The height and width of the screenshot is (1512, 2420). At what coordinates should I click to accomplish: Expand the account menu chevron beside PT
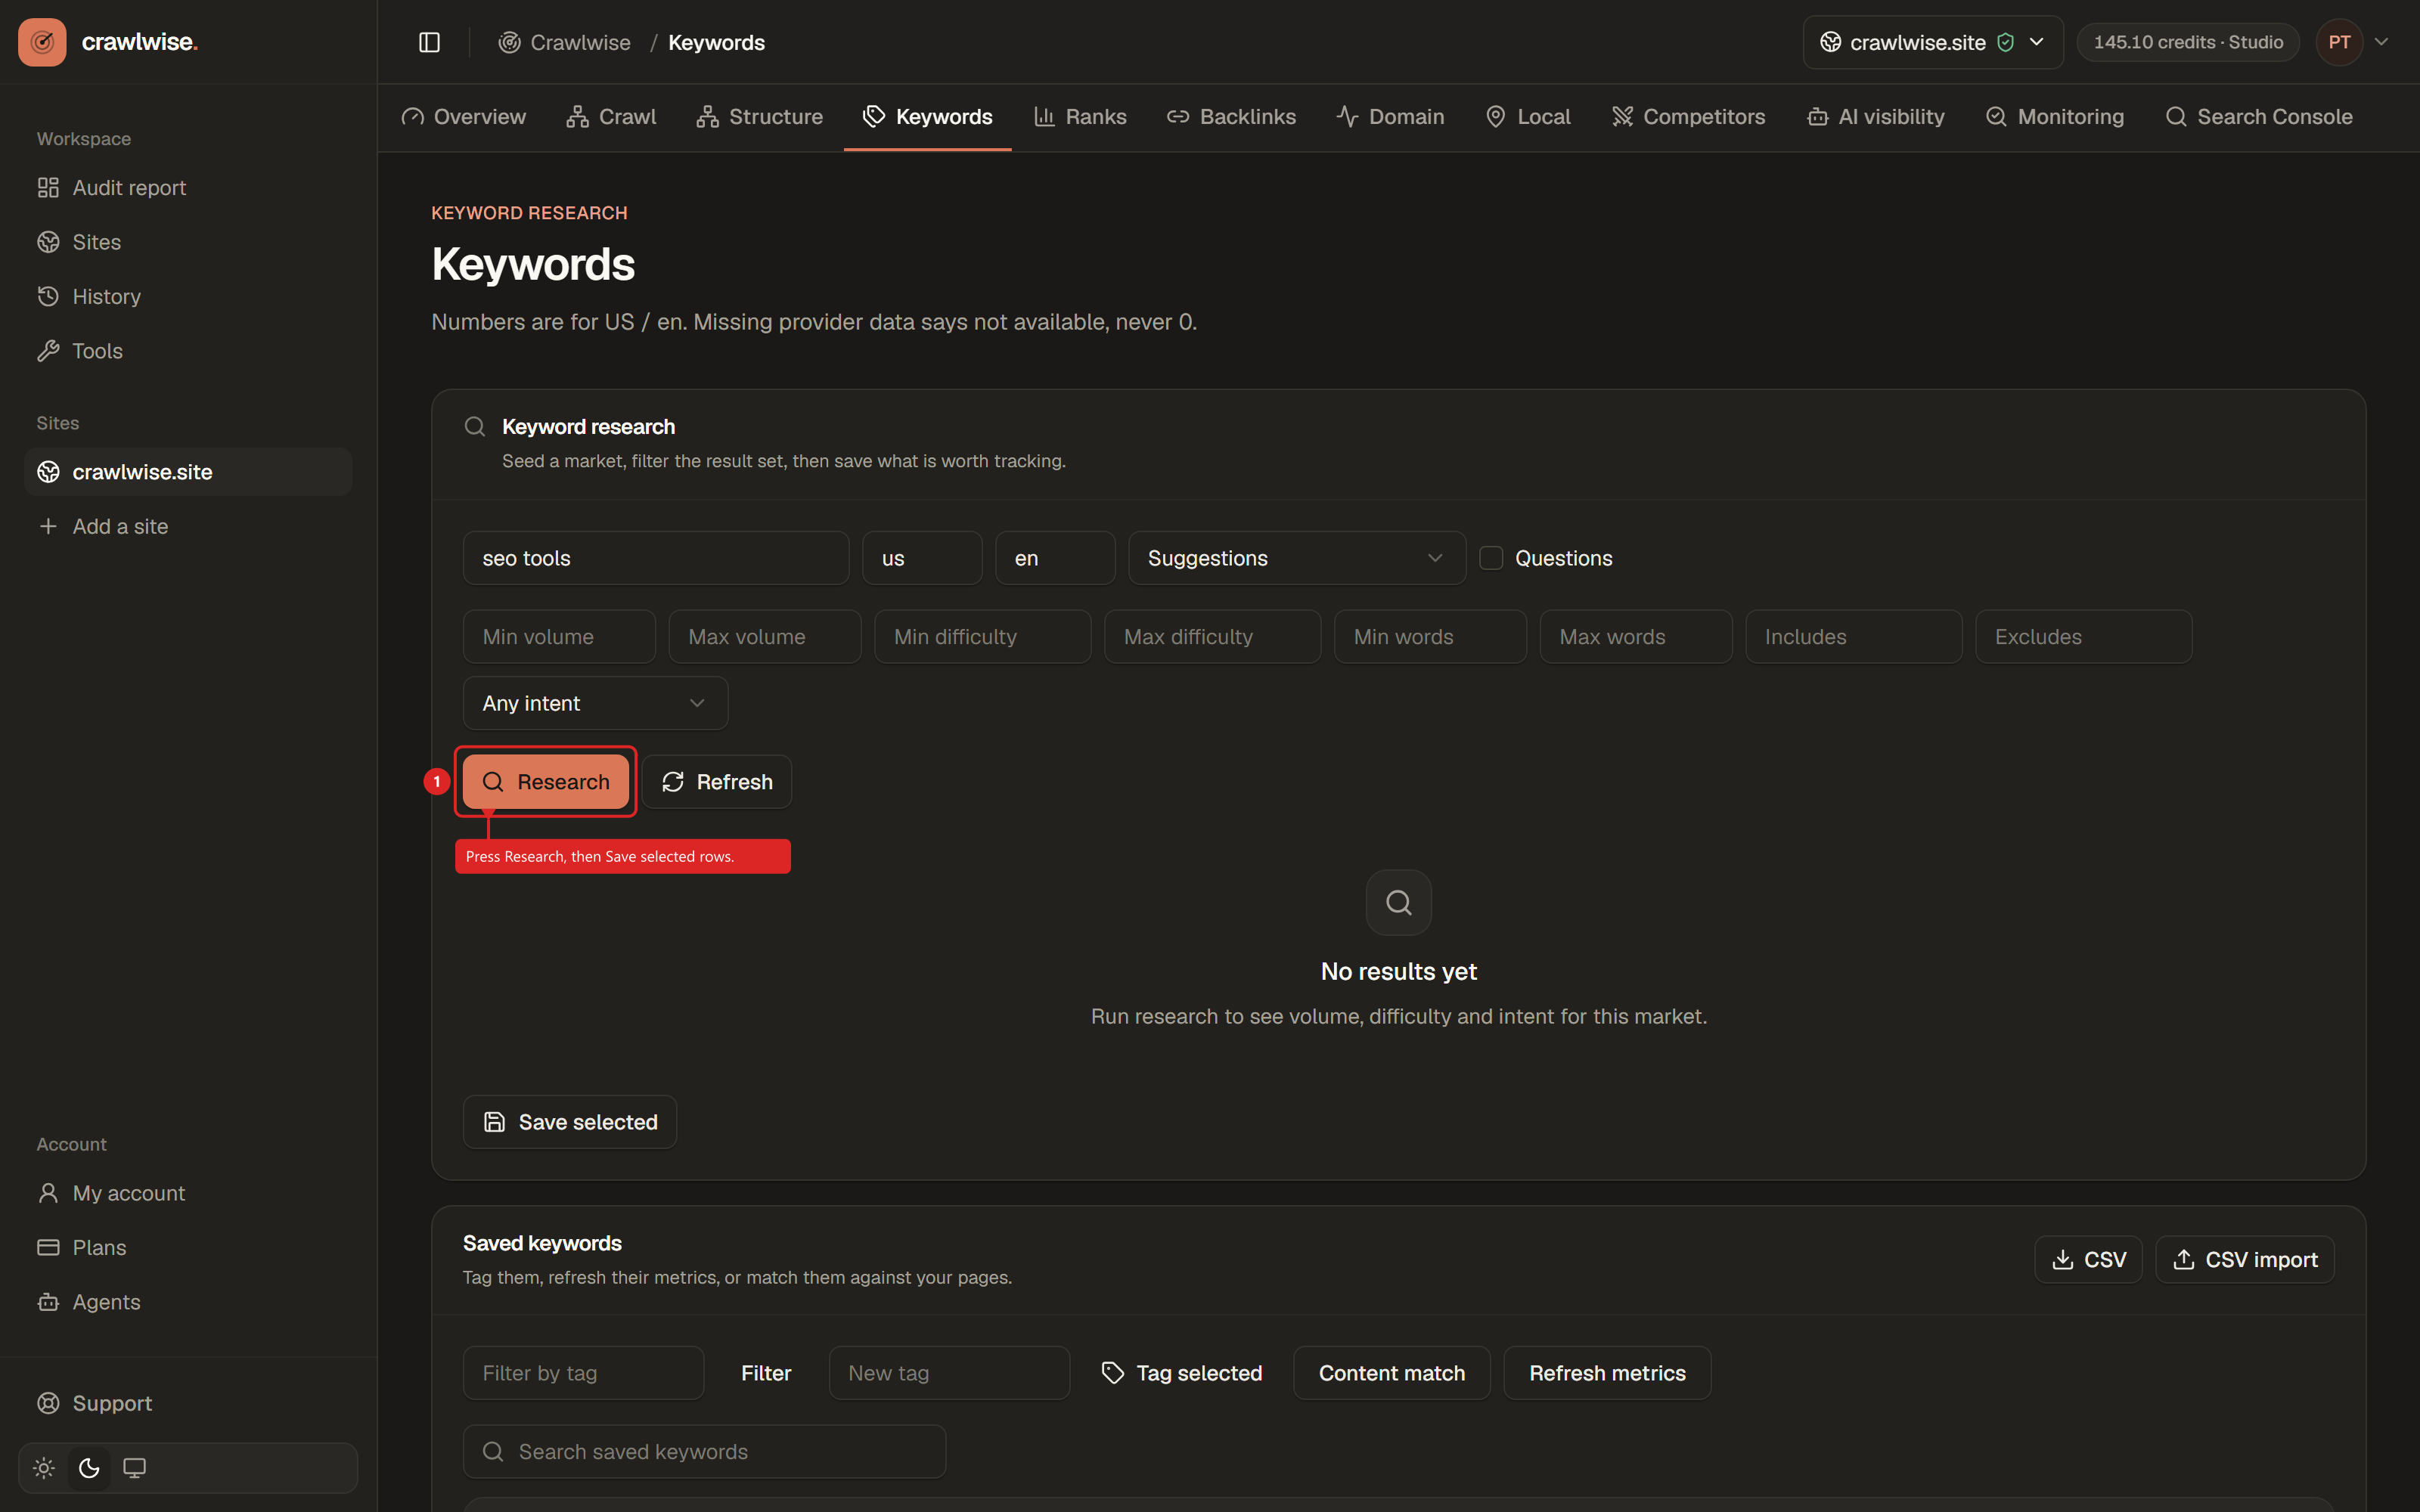pyautogui.click(x=2382, y=42)
